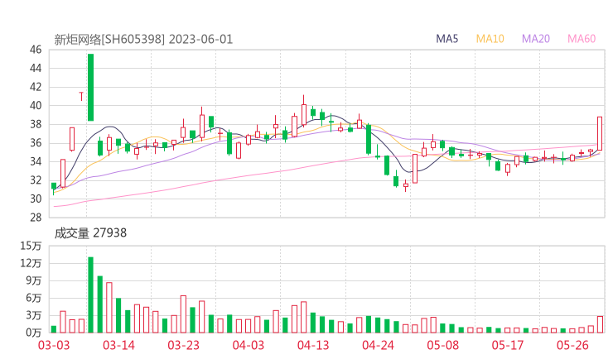Viewport: 613px width, 364px height.
Task: Click the final red volume bar on the right
Action: (x=600, y=324)
